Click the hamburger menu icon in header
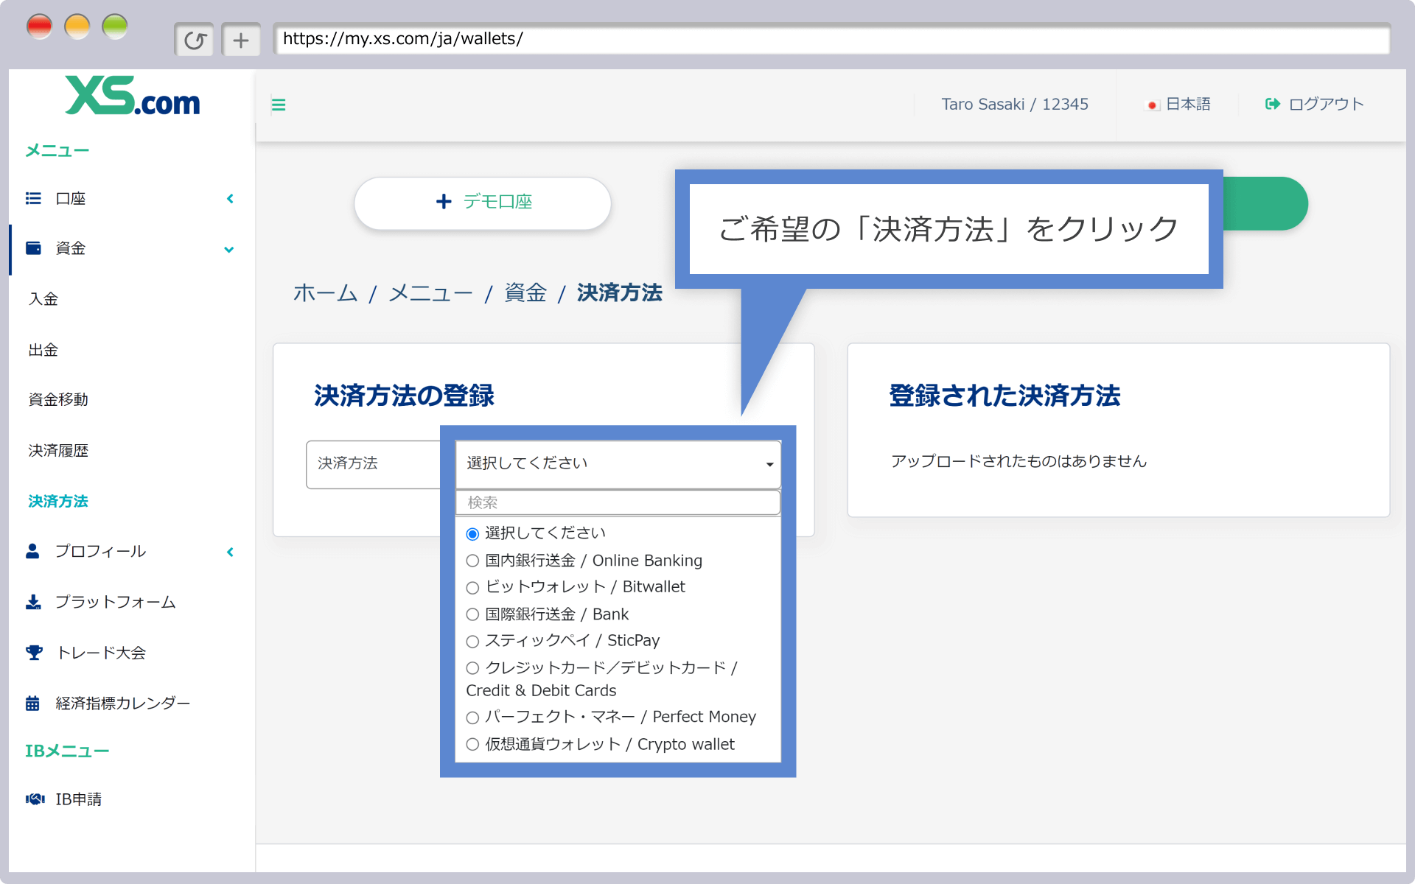 click(279, 105)
